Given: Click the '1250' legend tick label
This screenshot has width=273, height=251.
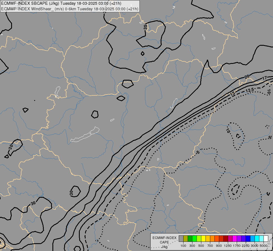Looking at the screenshot, I should (228, 246).
